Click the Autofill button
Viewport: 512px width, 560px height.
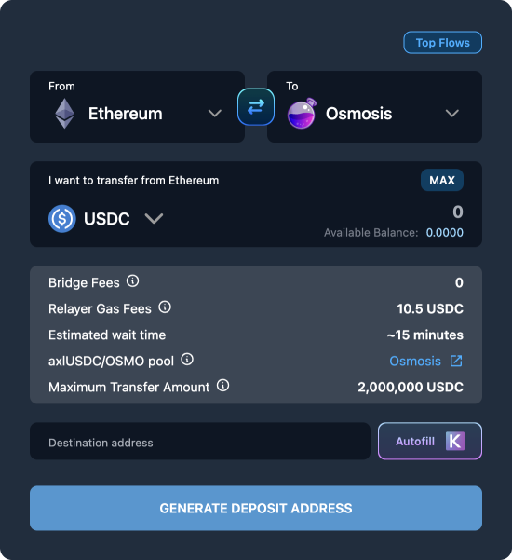coord(430,441)
